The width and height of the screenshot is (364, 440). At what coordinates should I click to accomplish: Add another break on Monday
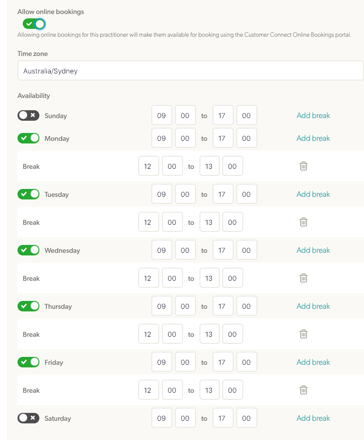coord(313,138)
